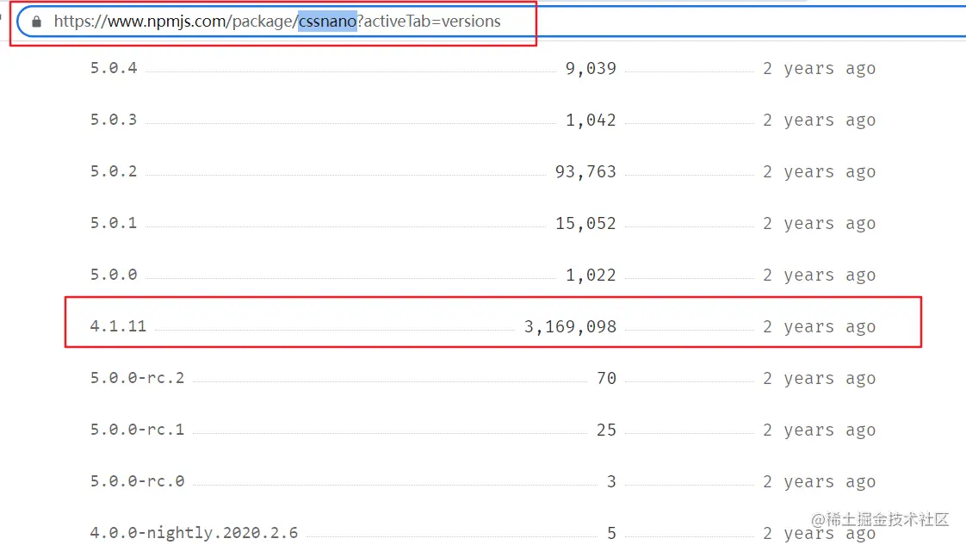Click the lock icon in address bar
Screen dimensions: 966x545
[37, 22]
